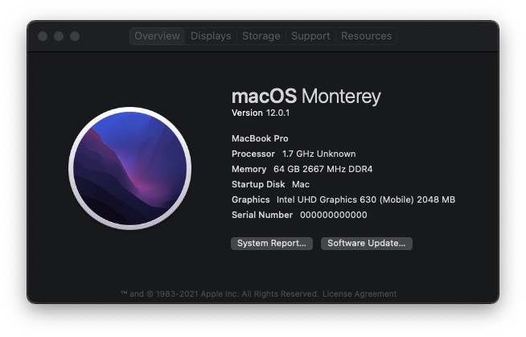Go to the Support tab

tap(310, 36)
